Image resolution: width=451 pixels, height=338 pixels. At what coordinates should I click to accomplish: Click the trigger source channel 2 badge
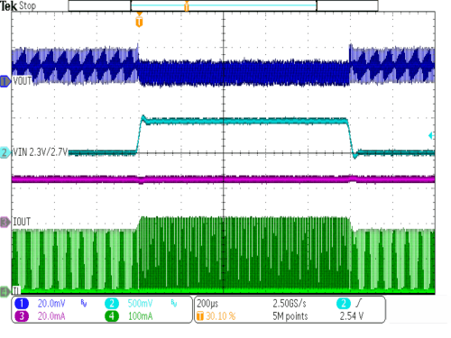click(344, 304)
